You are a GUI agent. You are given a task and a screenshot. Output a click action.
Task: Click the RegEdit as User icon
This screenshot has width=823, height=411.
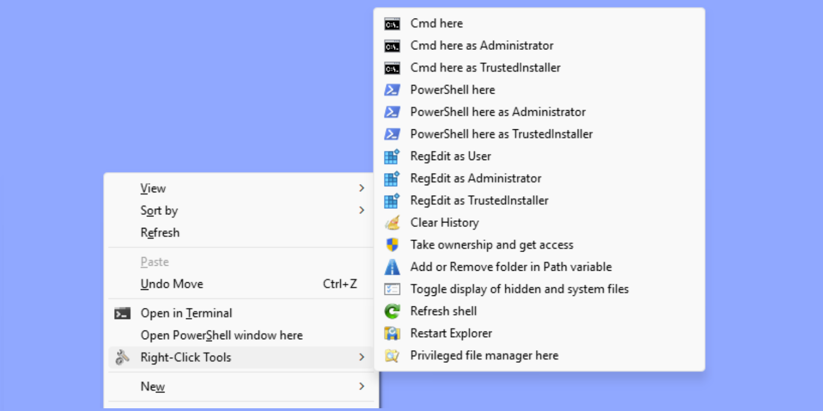pos(392,157)
